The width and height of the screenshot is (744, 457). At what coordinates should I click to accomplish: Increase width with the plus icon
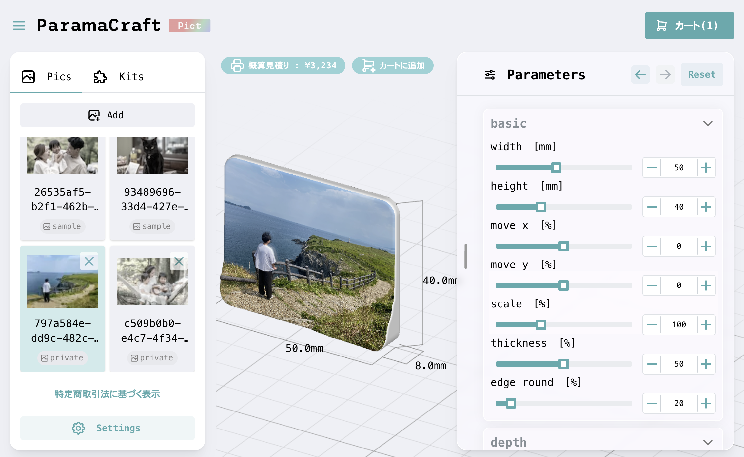[706, 168]
